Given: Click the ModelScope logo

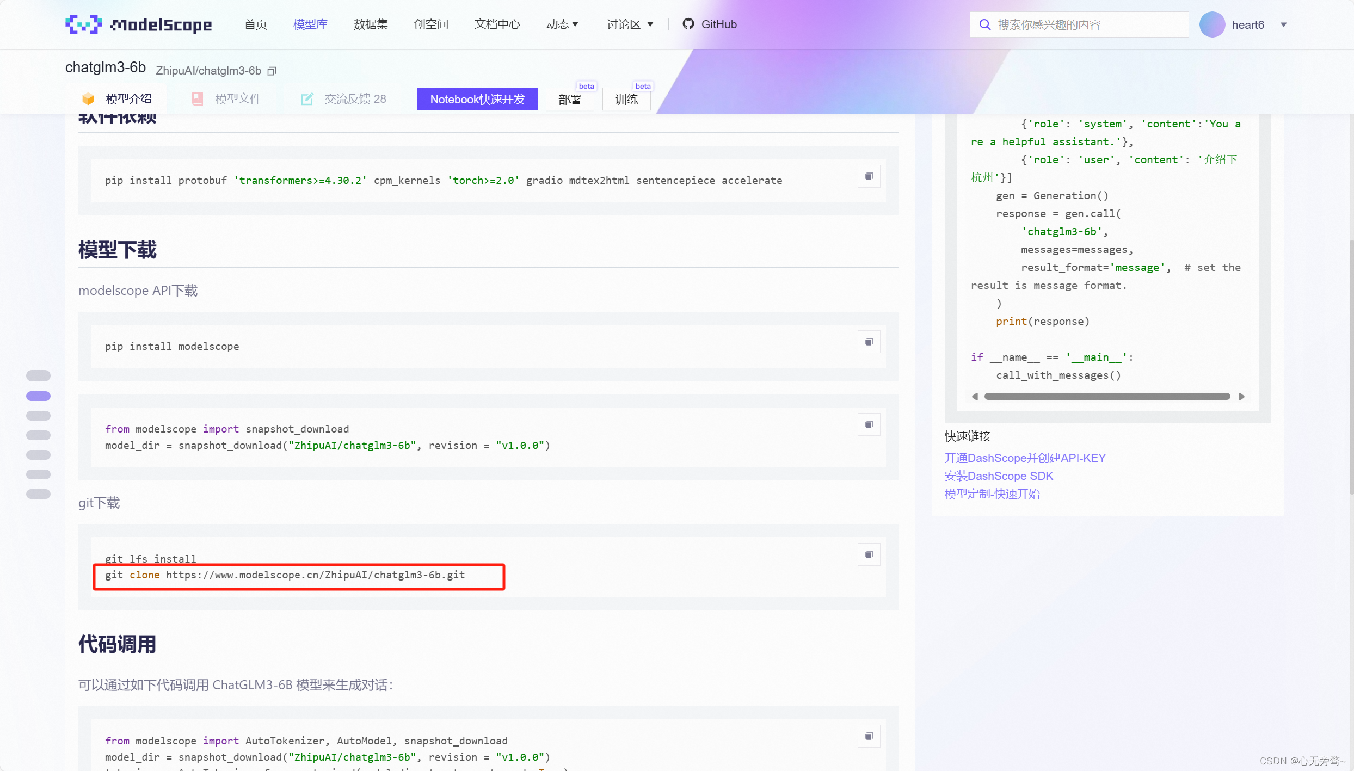Looking at the screenshot, I should point(138,24).
